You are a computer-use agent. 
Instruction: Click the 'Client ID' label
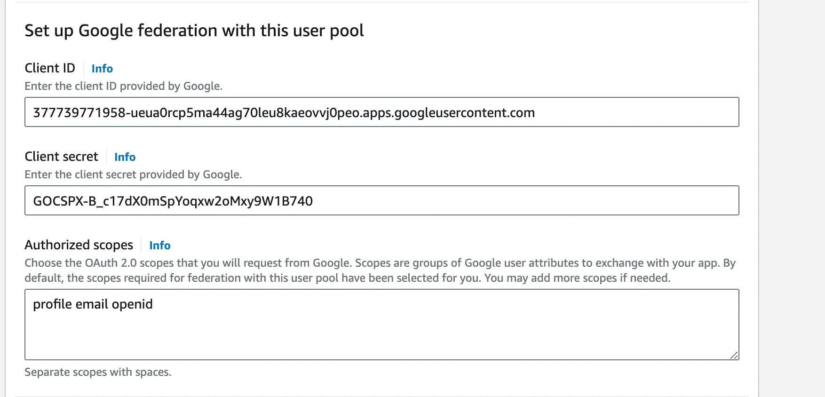click(x=50, y=68)
